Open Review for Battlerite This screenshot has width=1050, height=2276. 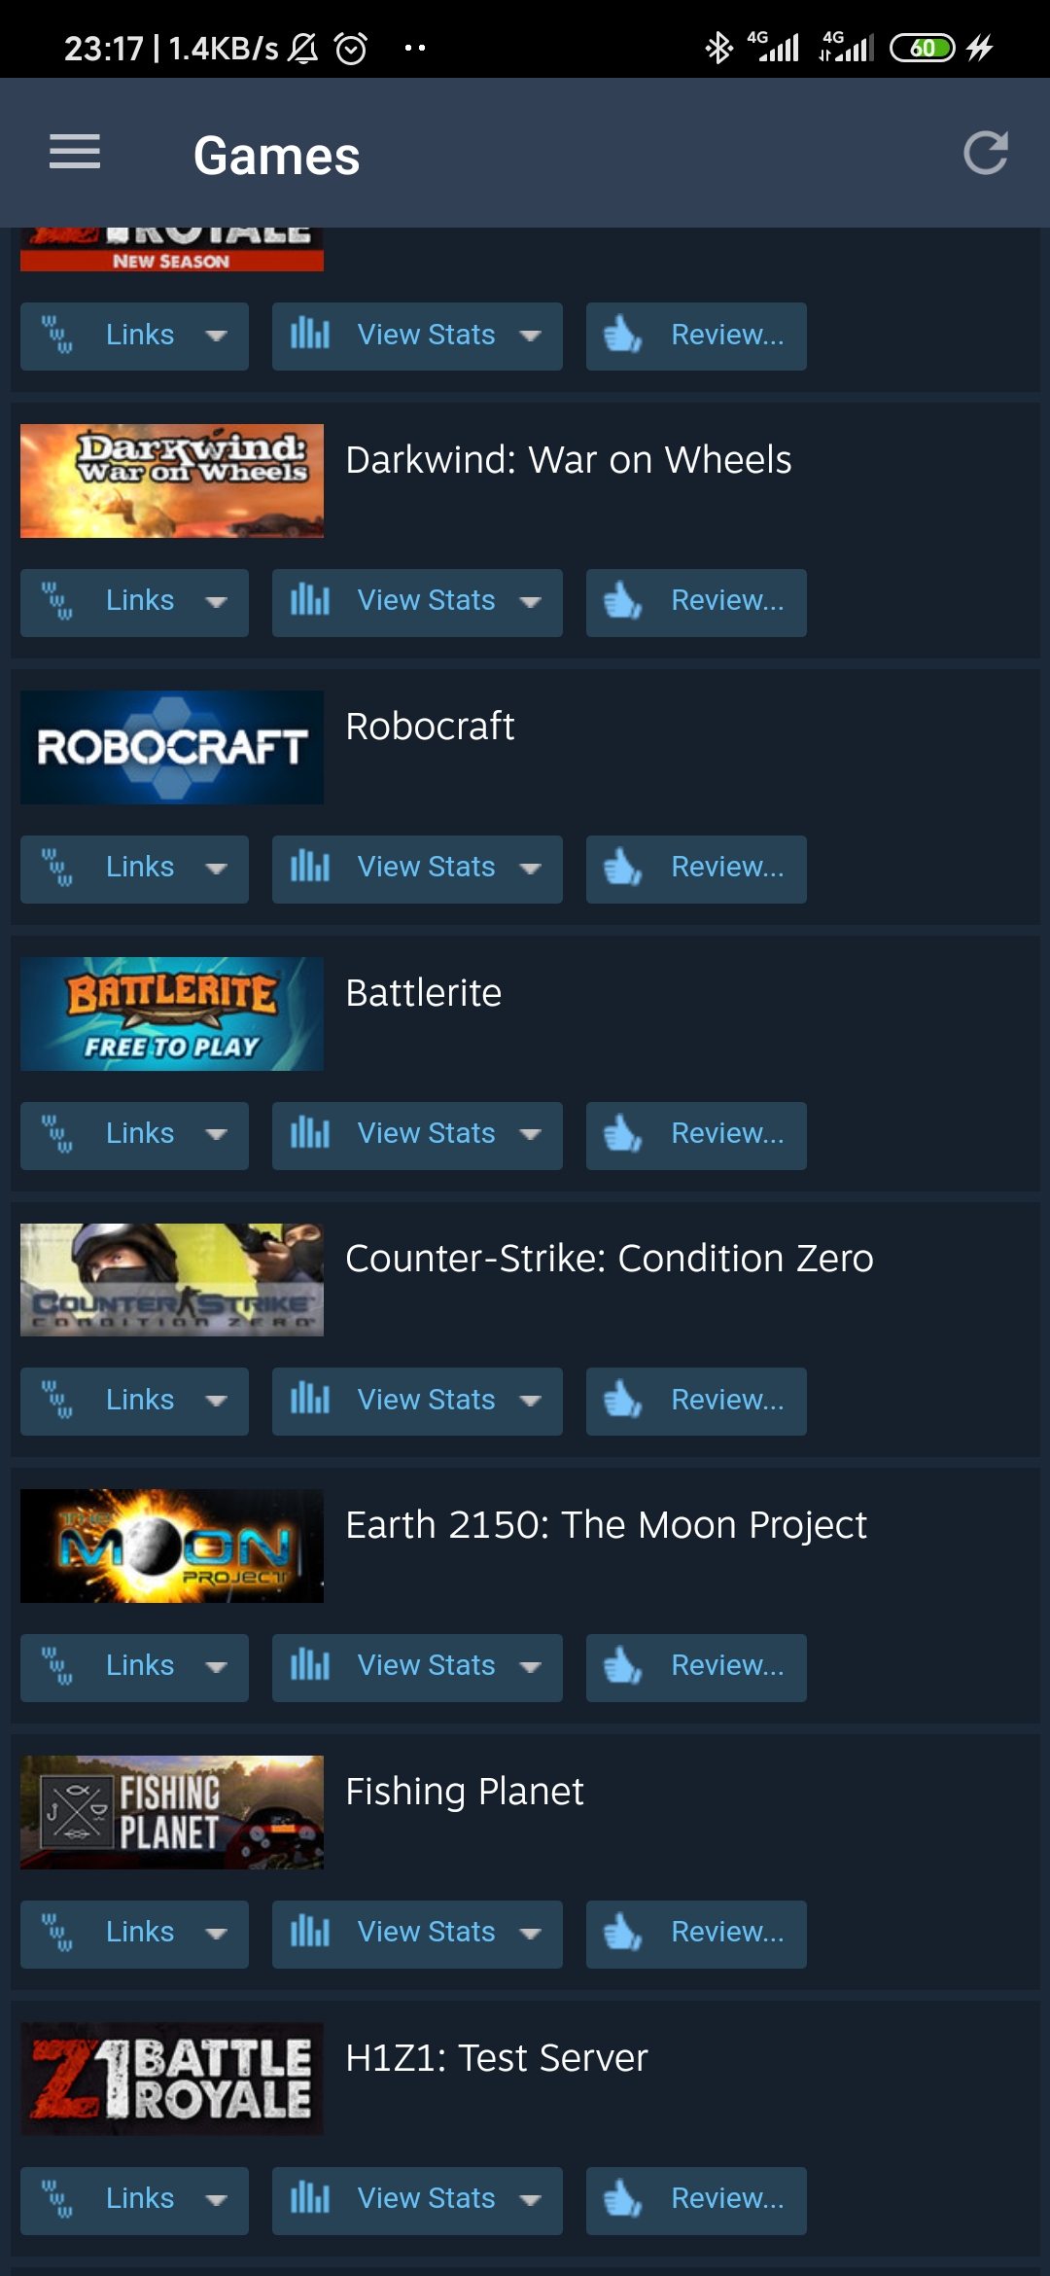point(696,1135)
